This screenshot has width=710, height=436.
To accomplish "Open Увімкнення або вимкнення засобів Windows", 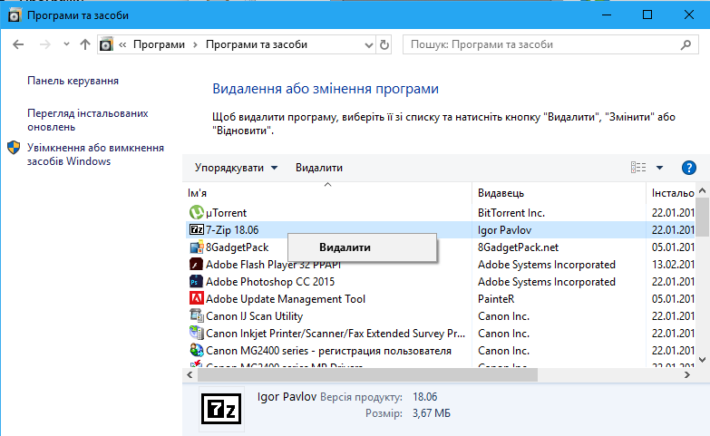I will point(95,154).
